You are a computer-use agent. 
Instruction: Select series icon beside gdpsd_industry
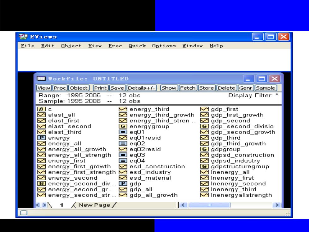(x=204, y=161)
